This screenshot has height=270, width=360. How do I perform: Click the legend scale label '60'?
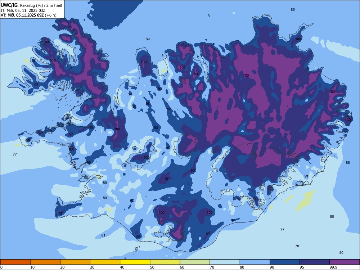pyautogui.click(x=182, y=267)
